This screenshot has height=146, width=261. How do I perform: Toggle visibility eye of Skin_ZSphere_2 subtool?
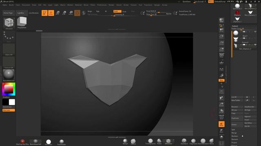click(255, 45)
